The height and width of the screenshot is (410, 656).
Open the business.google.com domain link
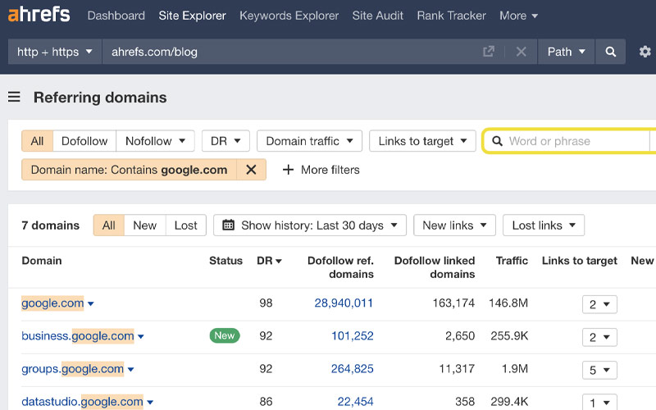point(78,336)
